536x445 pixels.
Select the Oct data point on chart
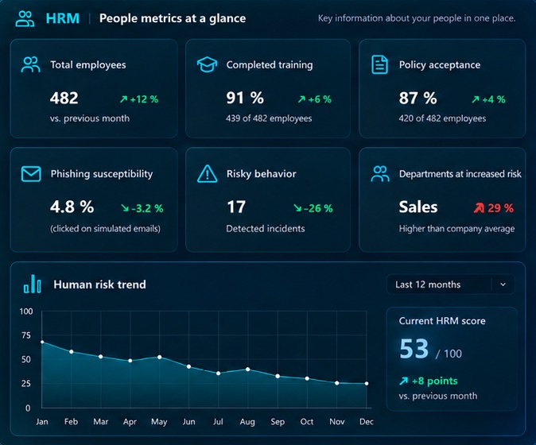click(x=307, y=378)
